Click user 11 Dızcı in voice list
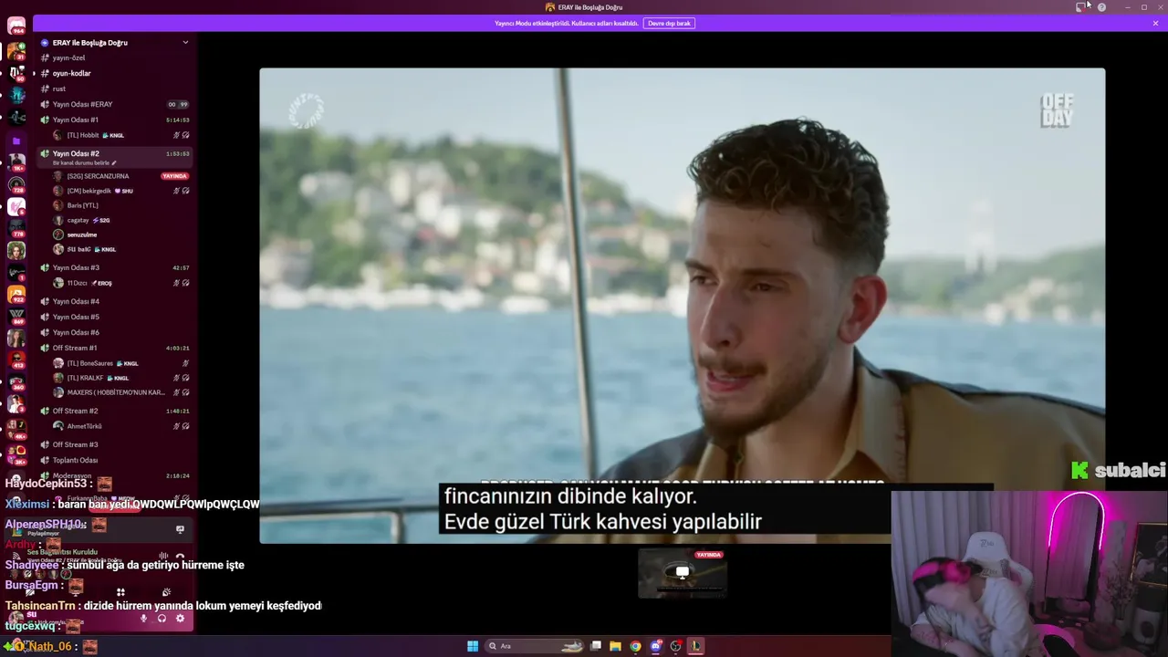The image size is (1168, 657). (121, 283)
